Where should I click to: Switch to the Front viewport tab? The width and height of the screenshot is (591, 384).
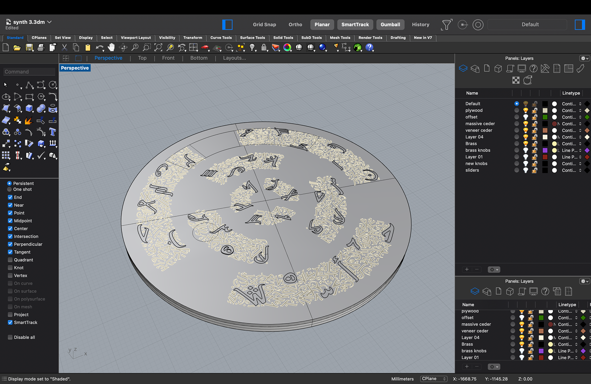coord(168,58)
